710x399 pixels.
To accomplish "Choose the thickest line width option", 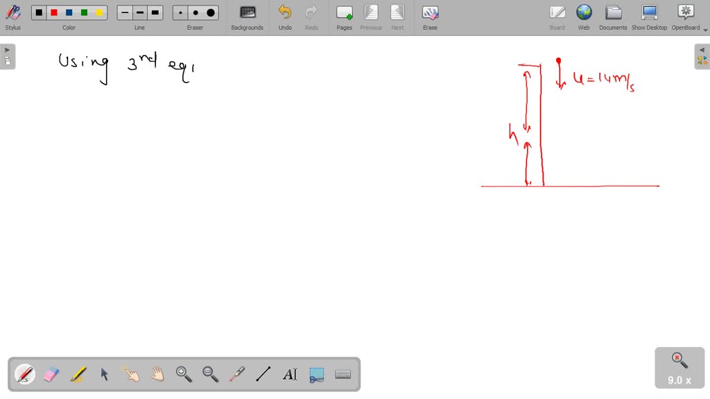I will coord(155,12).
